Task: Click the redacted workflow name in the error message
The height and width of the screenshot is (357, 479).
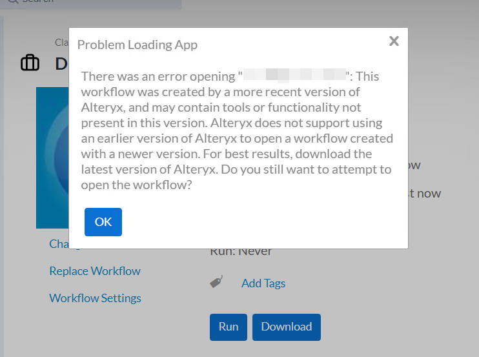Action: coord(294,76)
